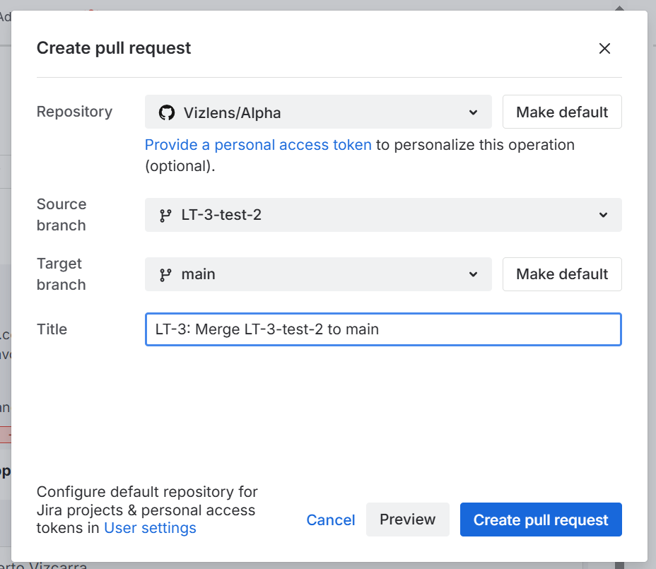
Task: Expand the Repository dropdown chevron
Action: [x=473, y=112]
